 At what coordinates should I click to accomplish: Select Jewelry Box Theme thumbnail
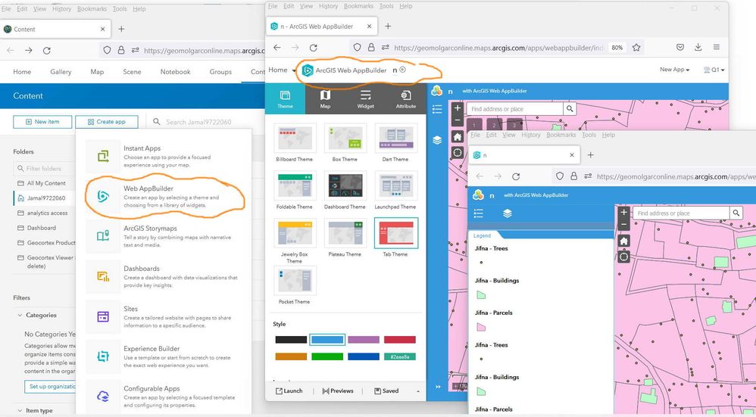click(x=295, y=233)
